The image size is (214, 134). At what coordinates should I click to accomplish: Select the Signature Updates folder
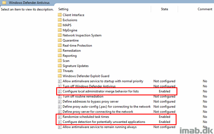click(x=76, y=66)
